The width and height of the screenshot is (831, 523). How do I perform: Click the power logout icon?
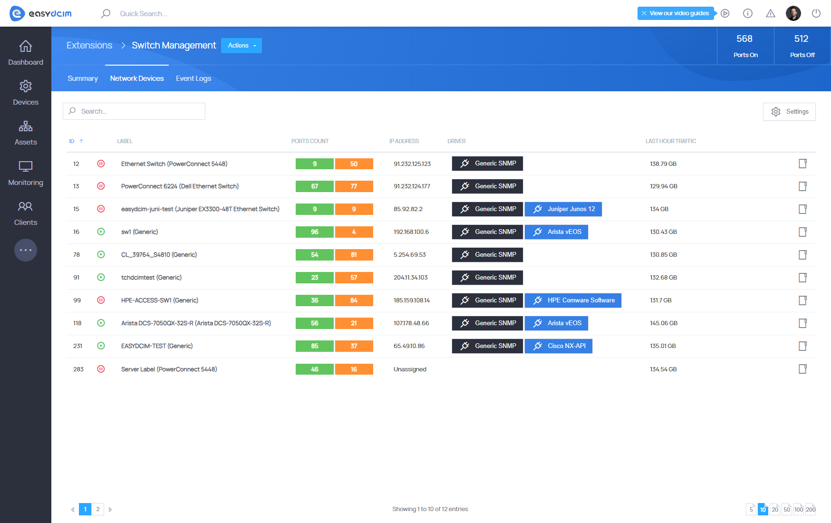pos(816,13)
